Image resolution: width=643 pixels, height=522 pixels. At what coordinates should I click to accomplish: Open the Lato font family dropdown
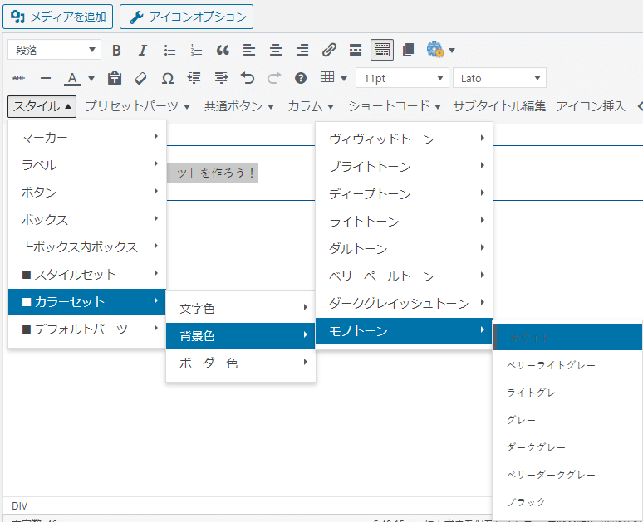click(498, 78)
